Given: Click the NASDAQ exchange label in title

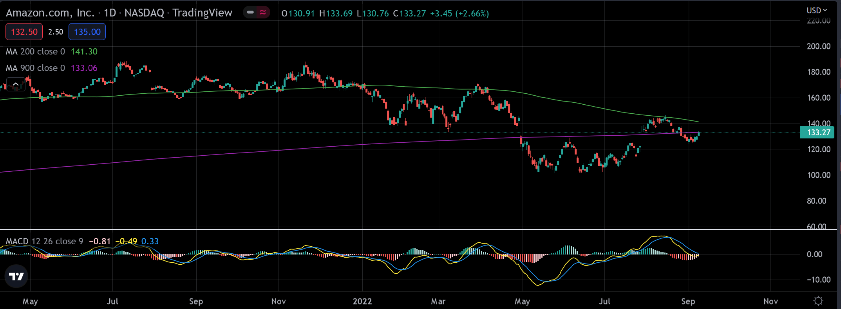Looking at the screenshot, I should pyautogui.click(x=144, y=13).
